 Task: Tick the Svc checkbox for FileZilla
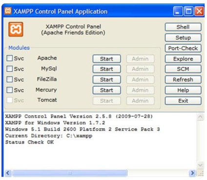click(10, 80)
